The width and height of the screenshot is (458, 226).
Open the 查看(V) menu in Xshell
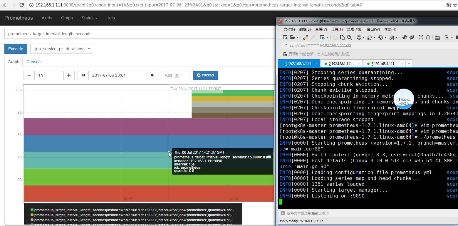[x=321, y=29]
